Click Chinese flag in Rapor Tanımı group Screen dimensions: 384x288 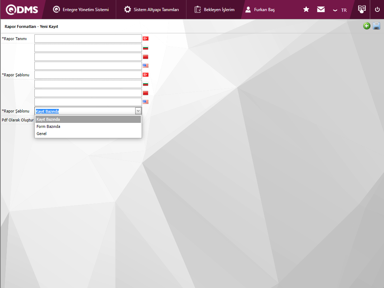[146, 57]
